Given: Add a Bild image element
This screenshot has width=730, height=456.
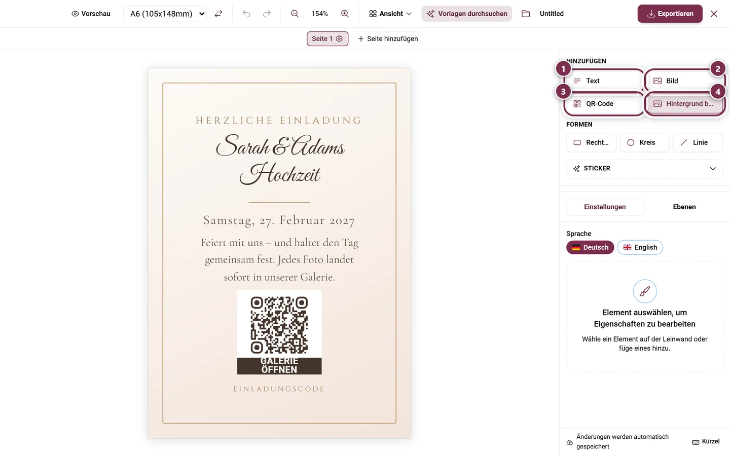Looking at the screenshot, I should (x=684, y=81).
